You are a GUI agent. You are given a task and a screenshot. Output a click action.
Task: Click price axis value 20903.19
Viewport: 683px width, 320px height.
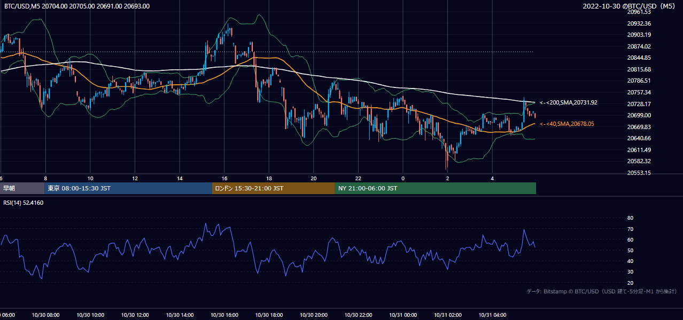639,35
